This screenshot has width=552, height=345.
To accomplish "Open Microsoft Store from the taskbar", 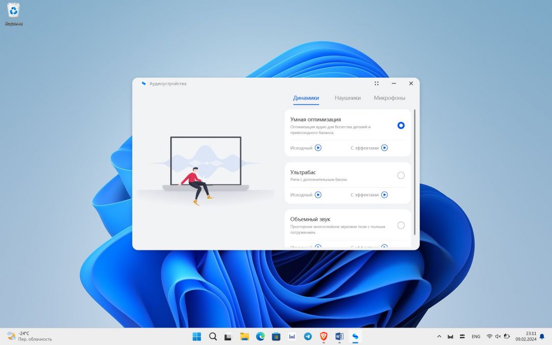I will point(276,336).
